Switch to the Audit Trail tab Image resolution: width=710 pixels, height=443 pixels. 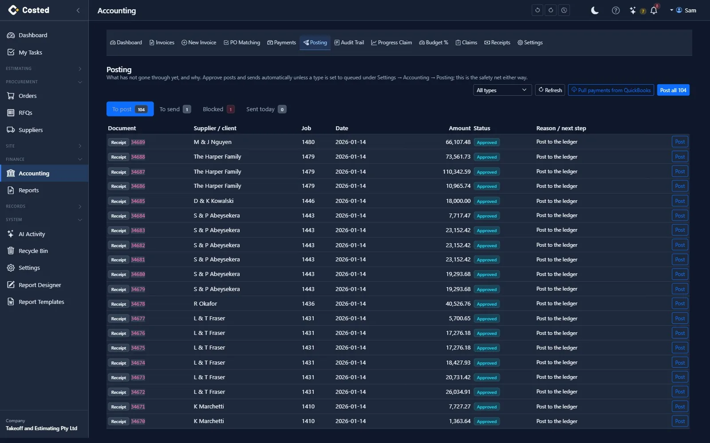pos(349,43)
